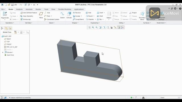Viewport: 182px width, 102px height.
Task: Click Shrinkwrap
Action: [x=26, y=20]
